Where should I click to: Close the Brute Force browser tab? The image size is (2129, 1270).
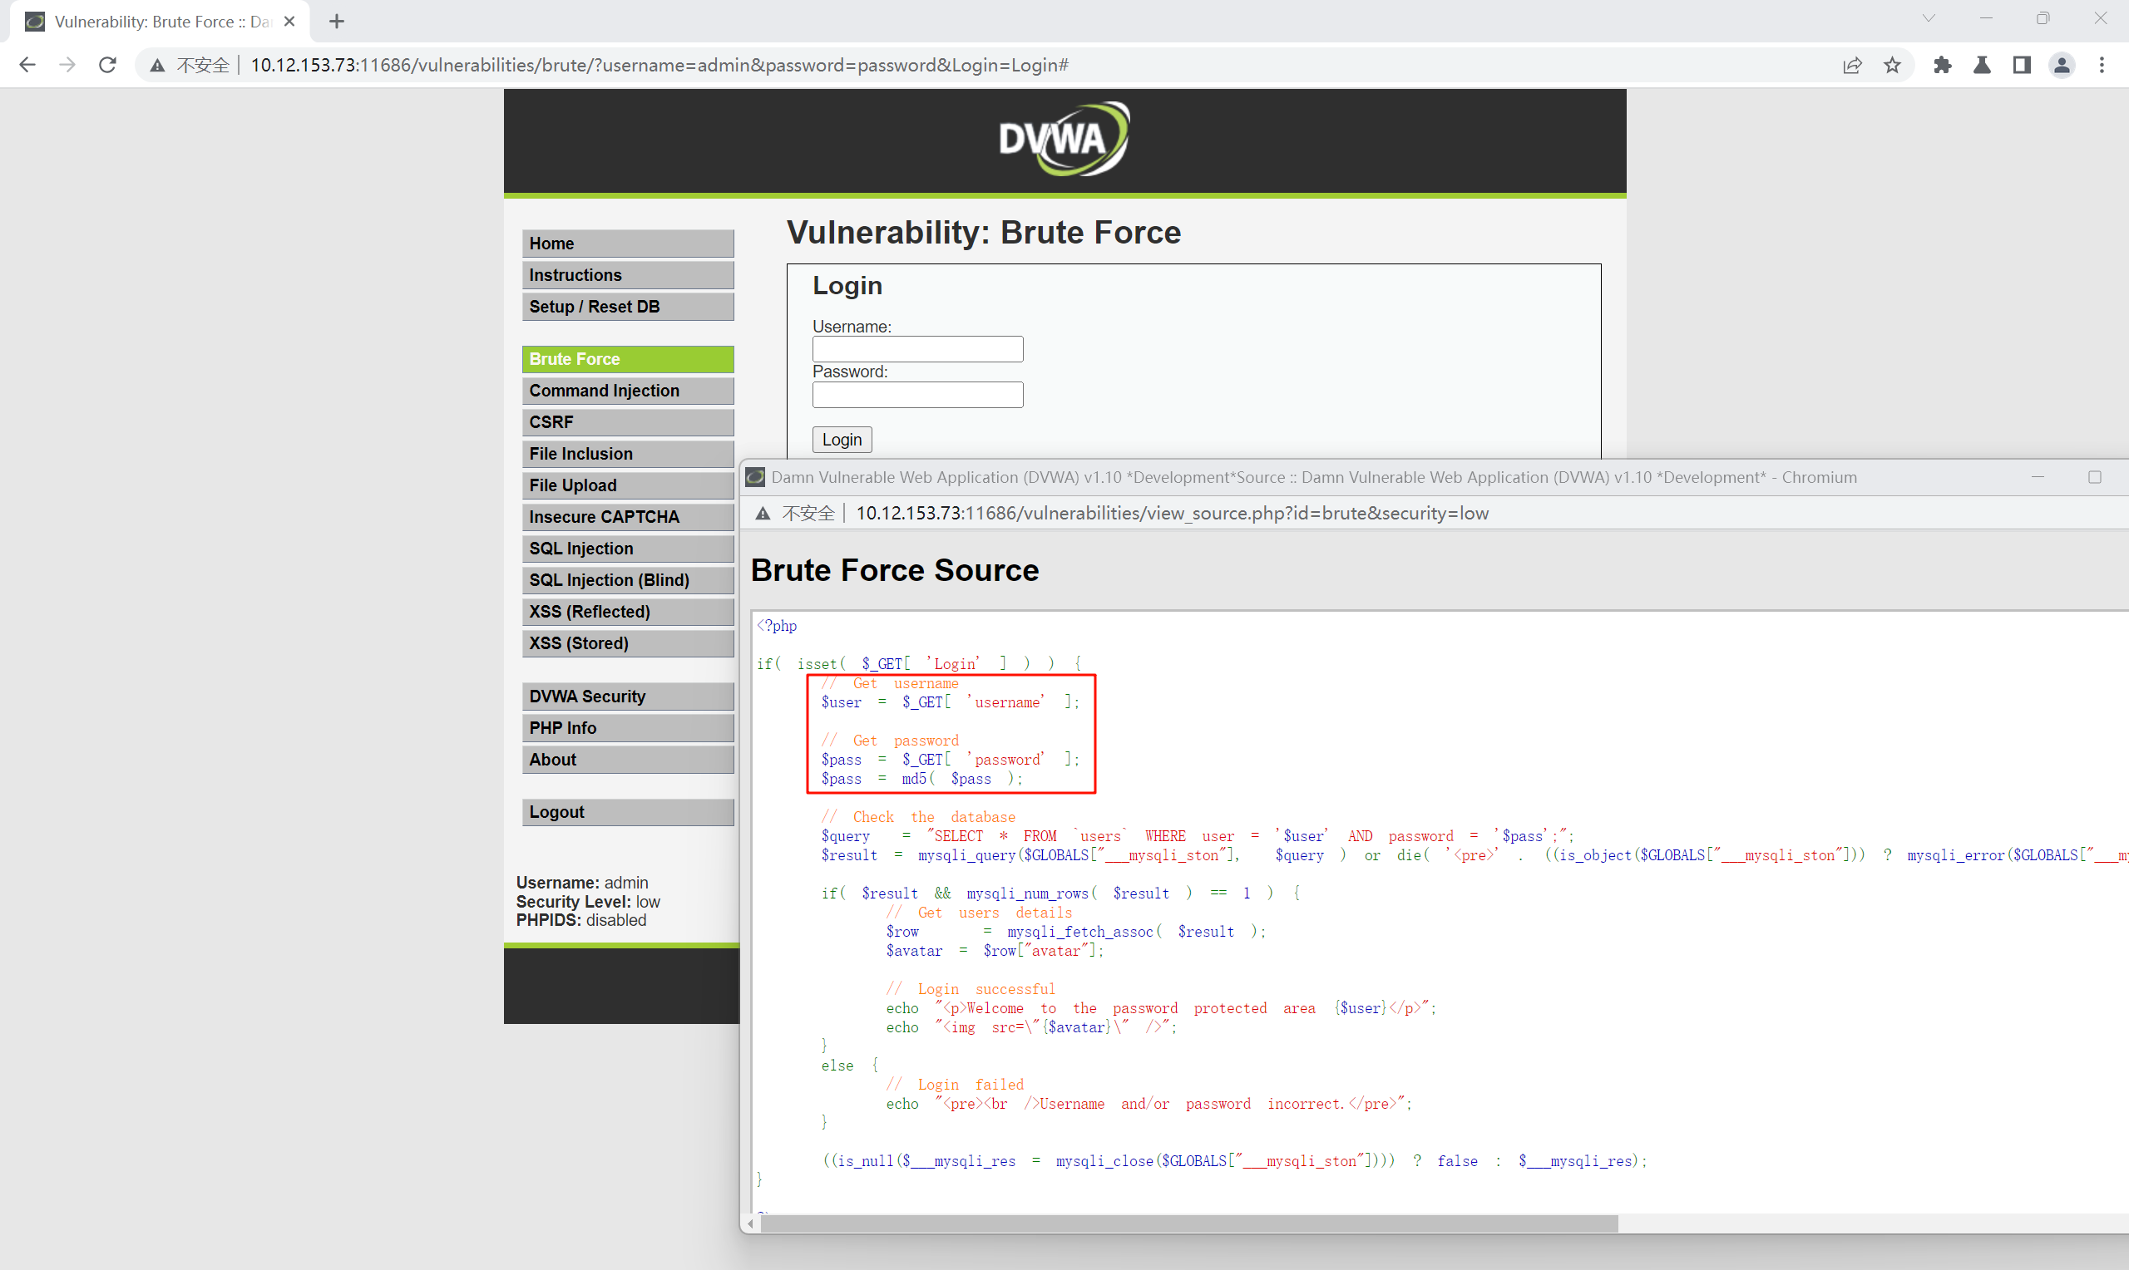tap(289, 22)
